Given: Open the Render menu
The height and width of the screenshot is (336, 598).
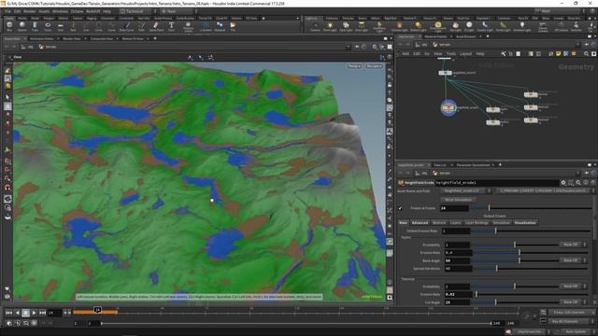Looking at the screenshot, I should click(x=30, y=11).
